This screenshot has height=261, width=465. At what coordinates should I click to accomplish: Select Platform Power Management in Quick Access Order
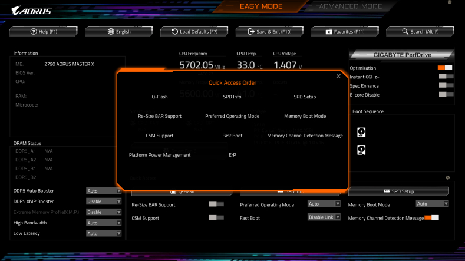pyautogui.click(x=160, y=155)
